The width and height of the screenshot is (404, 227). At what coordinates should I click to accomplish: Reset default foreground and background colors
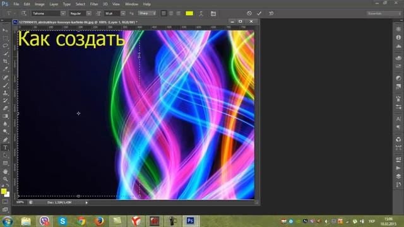tap(3, 185)
